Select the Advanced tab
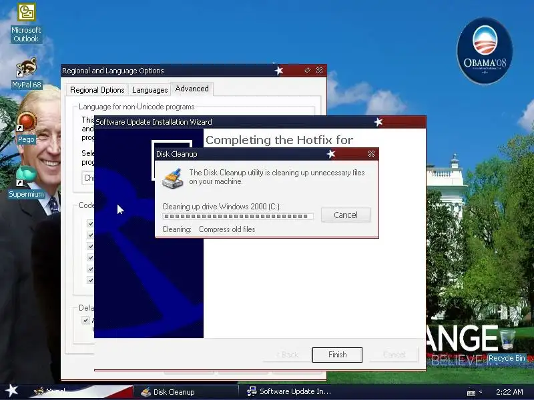The image size is (534, 400). [x=192, y=89]
